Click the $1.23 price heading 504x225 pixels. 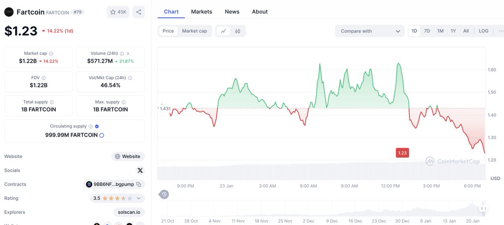21,31
